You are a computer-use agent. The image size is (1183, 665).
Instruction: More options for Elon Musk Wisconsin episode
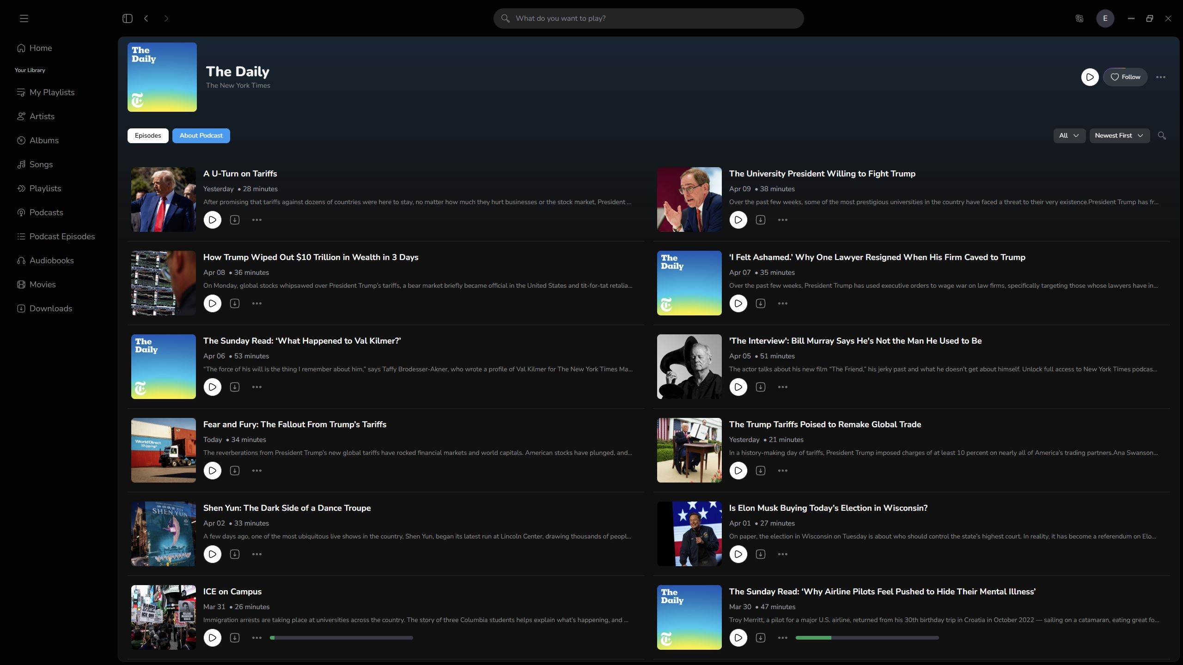[783, 554]
